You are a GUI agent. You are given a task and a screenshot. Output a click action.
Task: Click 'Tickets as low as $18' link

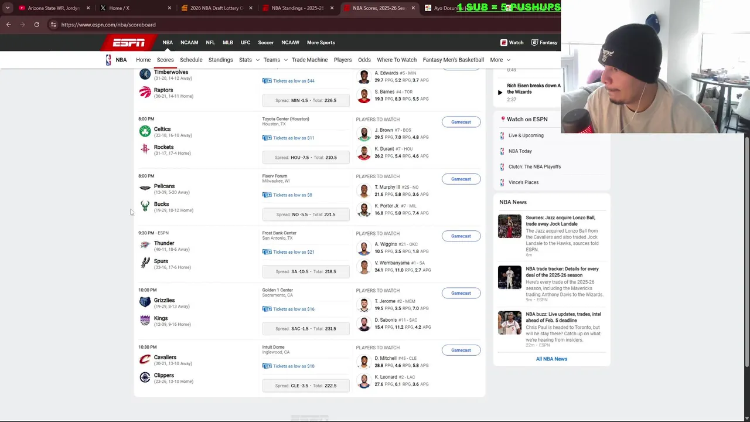point(294,366)
